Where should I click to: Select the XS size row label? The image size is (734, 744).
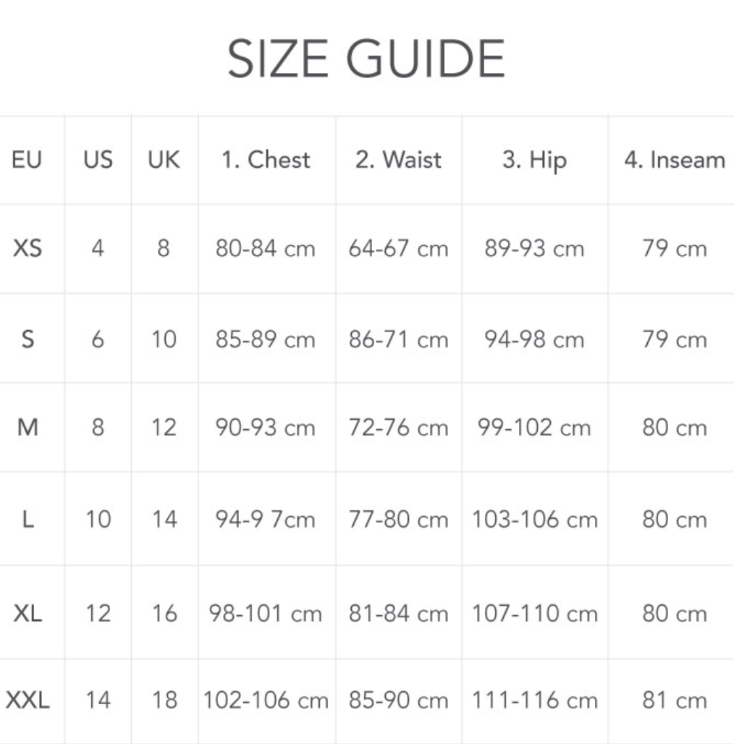pos(28,249)
